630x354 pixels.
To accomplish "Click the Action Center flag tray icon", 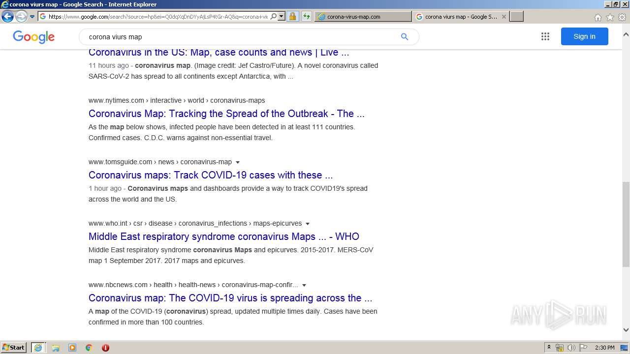I will pyautogui.click(x=583, y=348).
